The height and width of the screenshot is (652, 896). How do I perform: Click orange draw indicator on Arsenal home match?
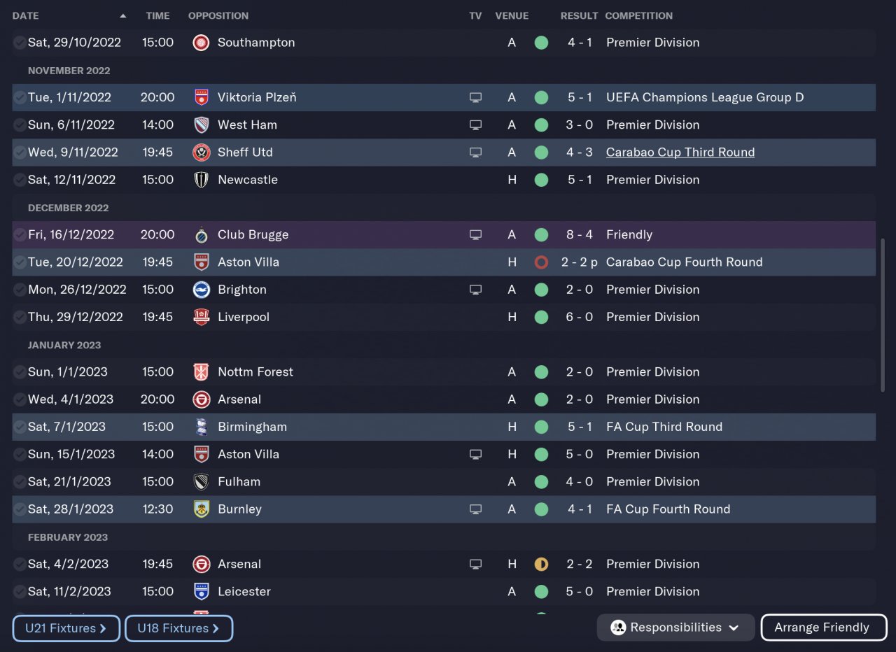click(x=541, y=564)
